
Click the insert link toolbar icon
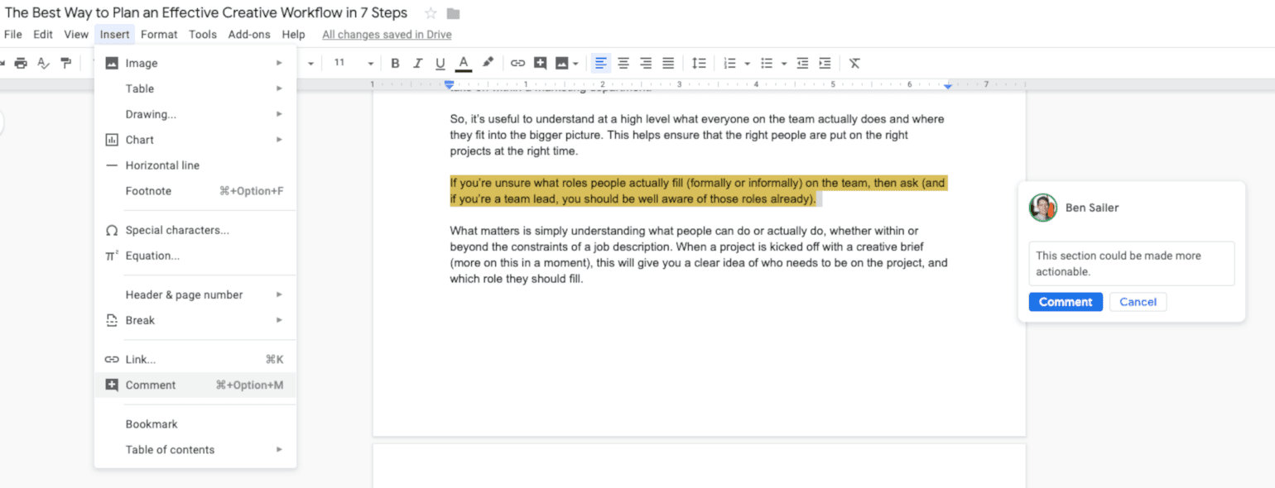click(517, 63)
